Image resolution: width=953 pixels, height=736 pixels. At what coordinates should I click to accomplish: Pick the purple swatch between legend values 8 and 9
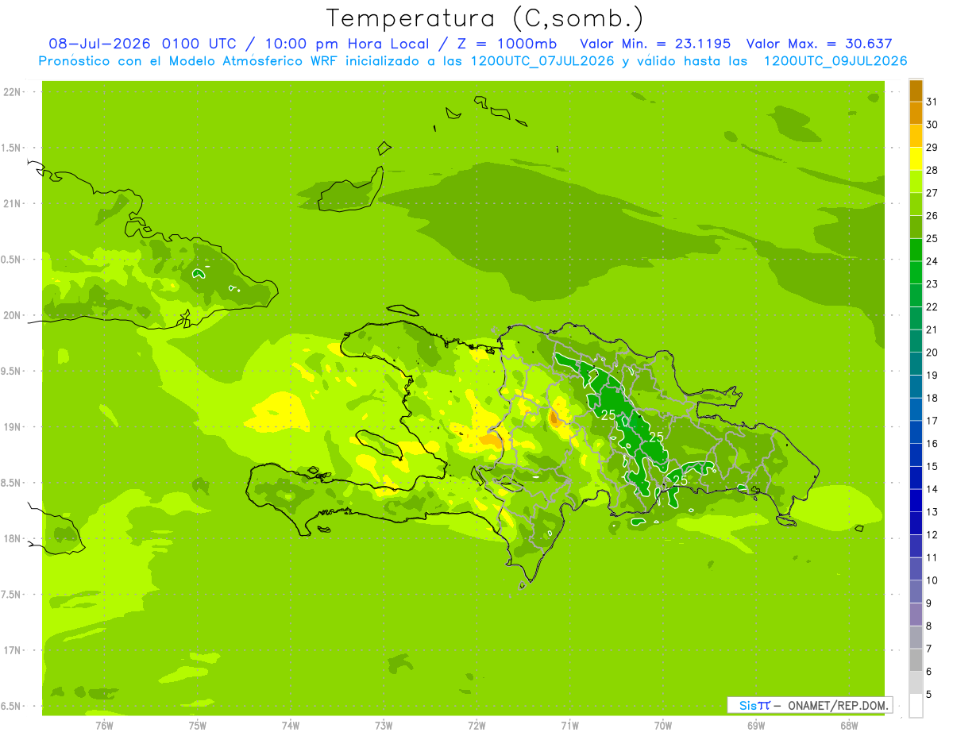916,615
